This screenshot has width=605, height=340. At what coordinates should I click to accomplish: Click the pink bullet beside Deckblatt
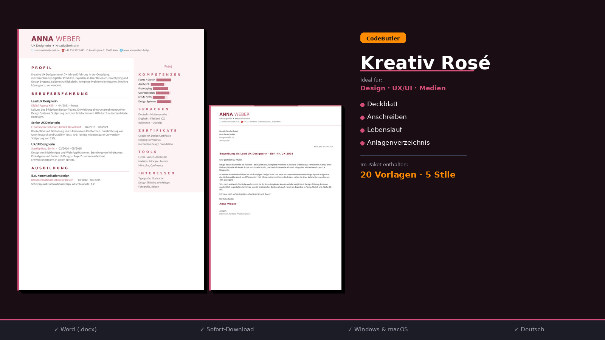[x=362, y=105]
